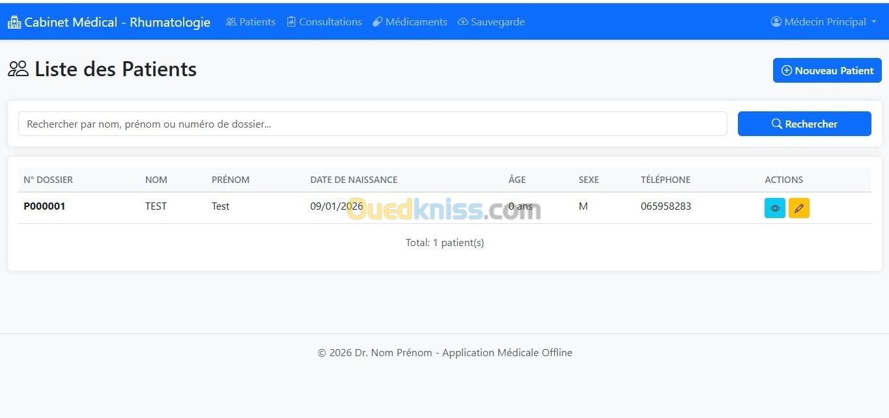Expand the Médecin Principal dropdown caret
889x418 pixels.
(873, 22)
